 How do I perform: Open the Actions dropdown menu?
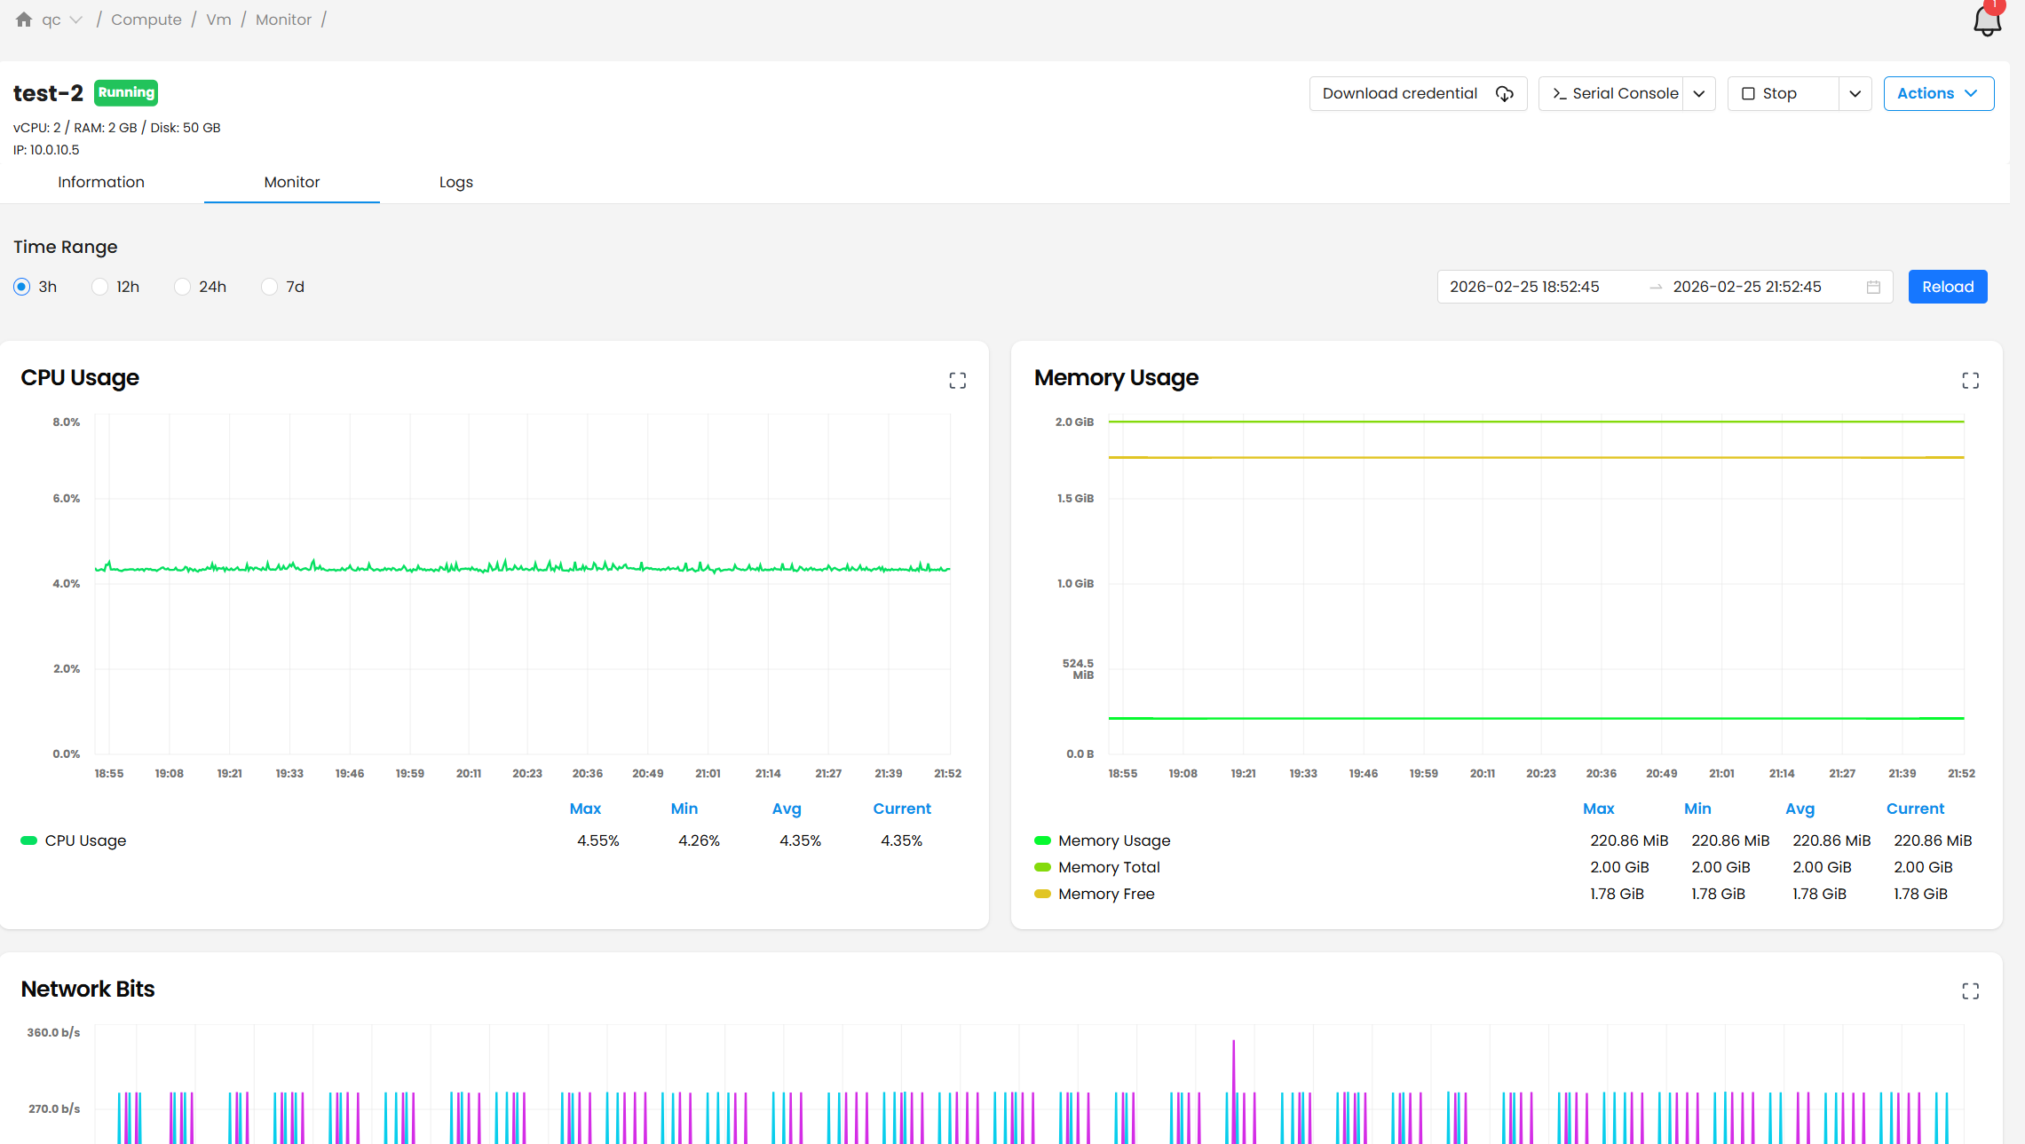[x=1938, y=94]
